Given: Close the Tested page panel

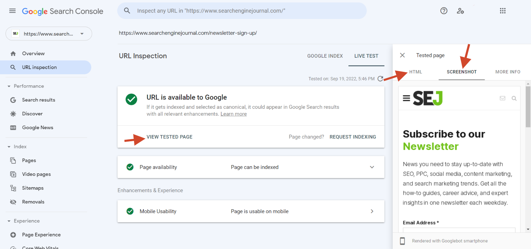Looking at the screenshot, I should (402, 55).
